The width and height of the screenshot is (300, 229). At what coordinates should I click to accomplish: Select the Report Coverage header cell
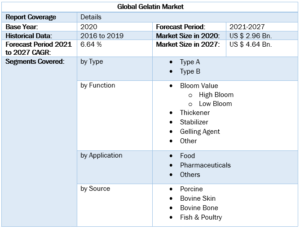click(x=31, y=17)
